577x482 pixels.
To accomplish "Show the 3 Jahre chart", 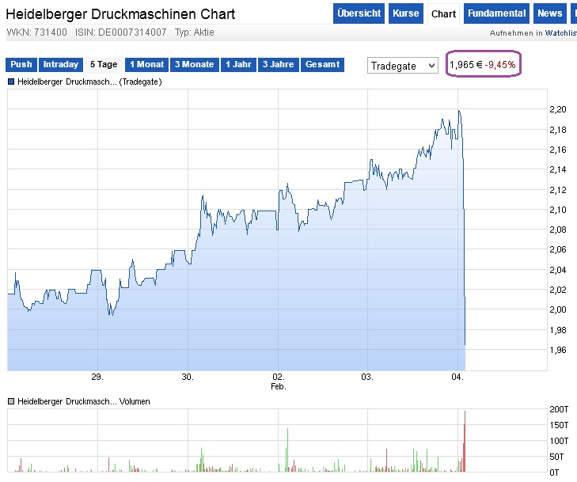I will 278,64.
